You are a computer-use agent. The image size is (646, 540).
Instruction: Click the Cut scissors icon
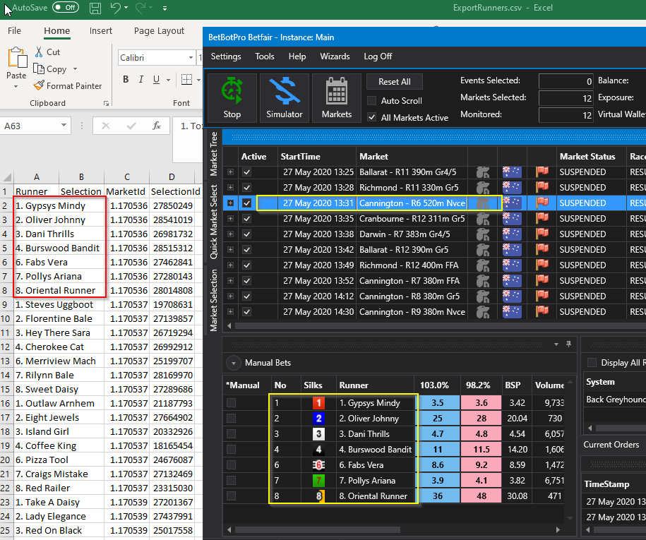click(39, 52)
